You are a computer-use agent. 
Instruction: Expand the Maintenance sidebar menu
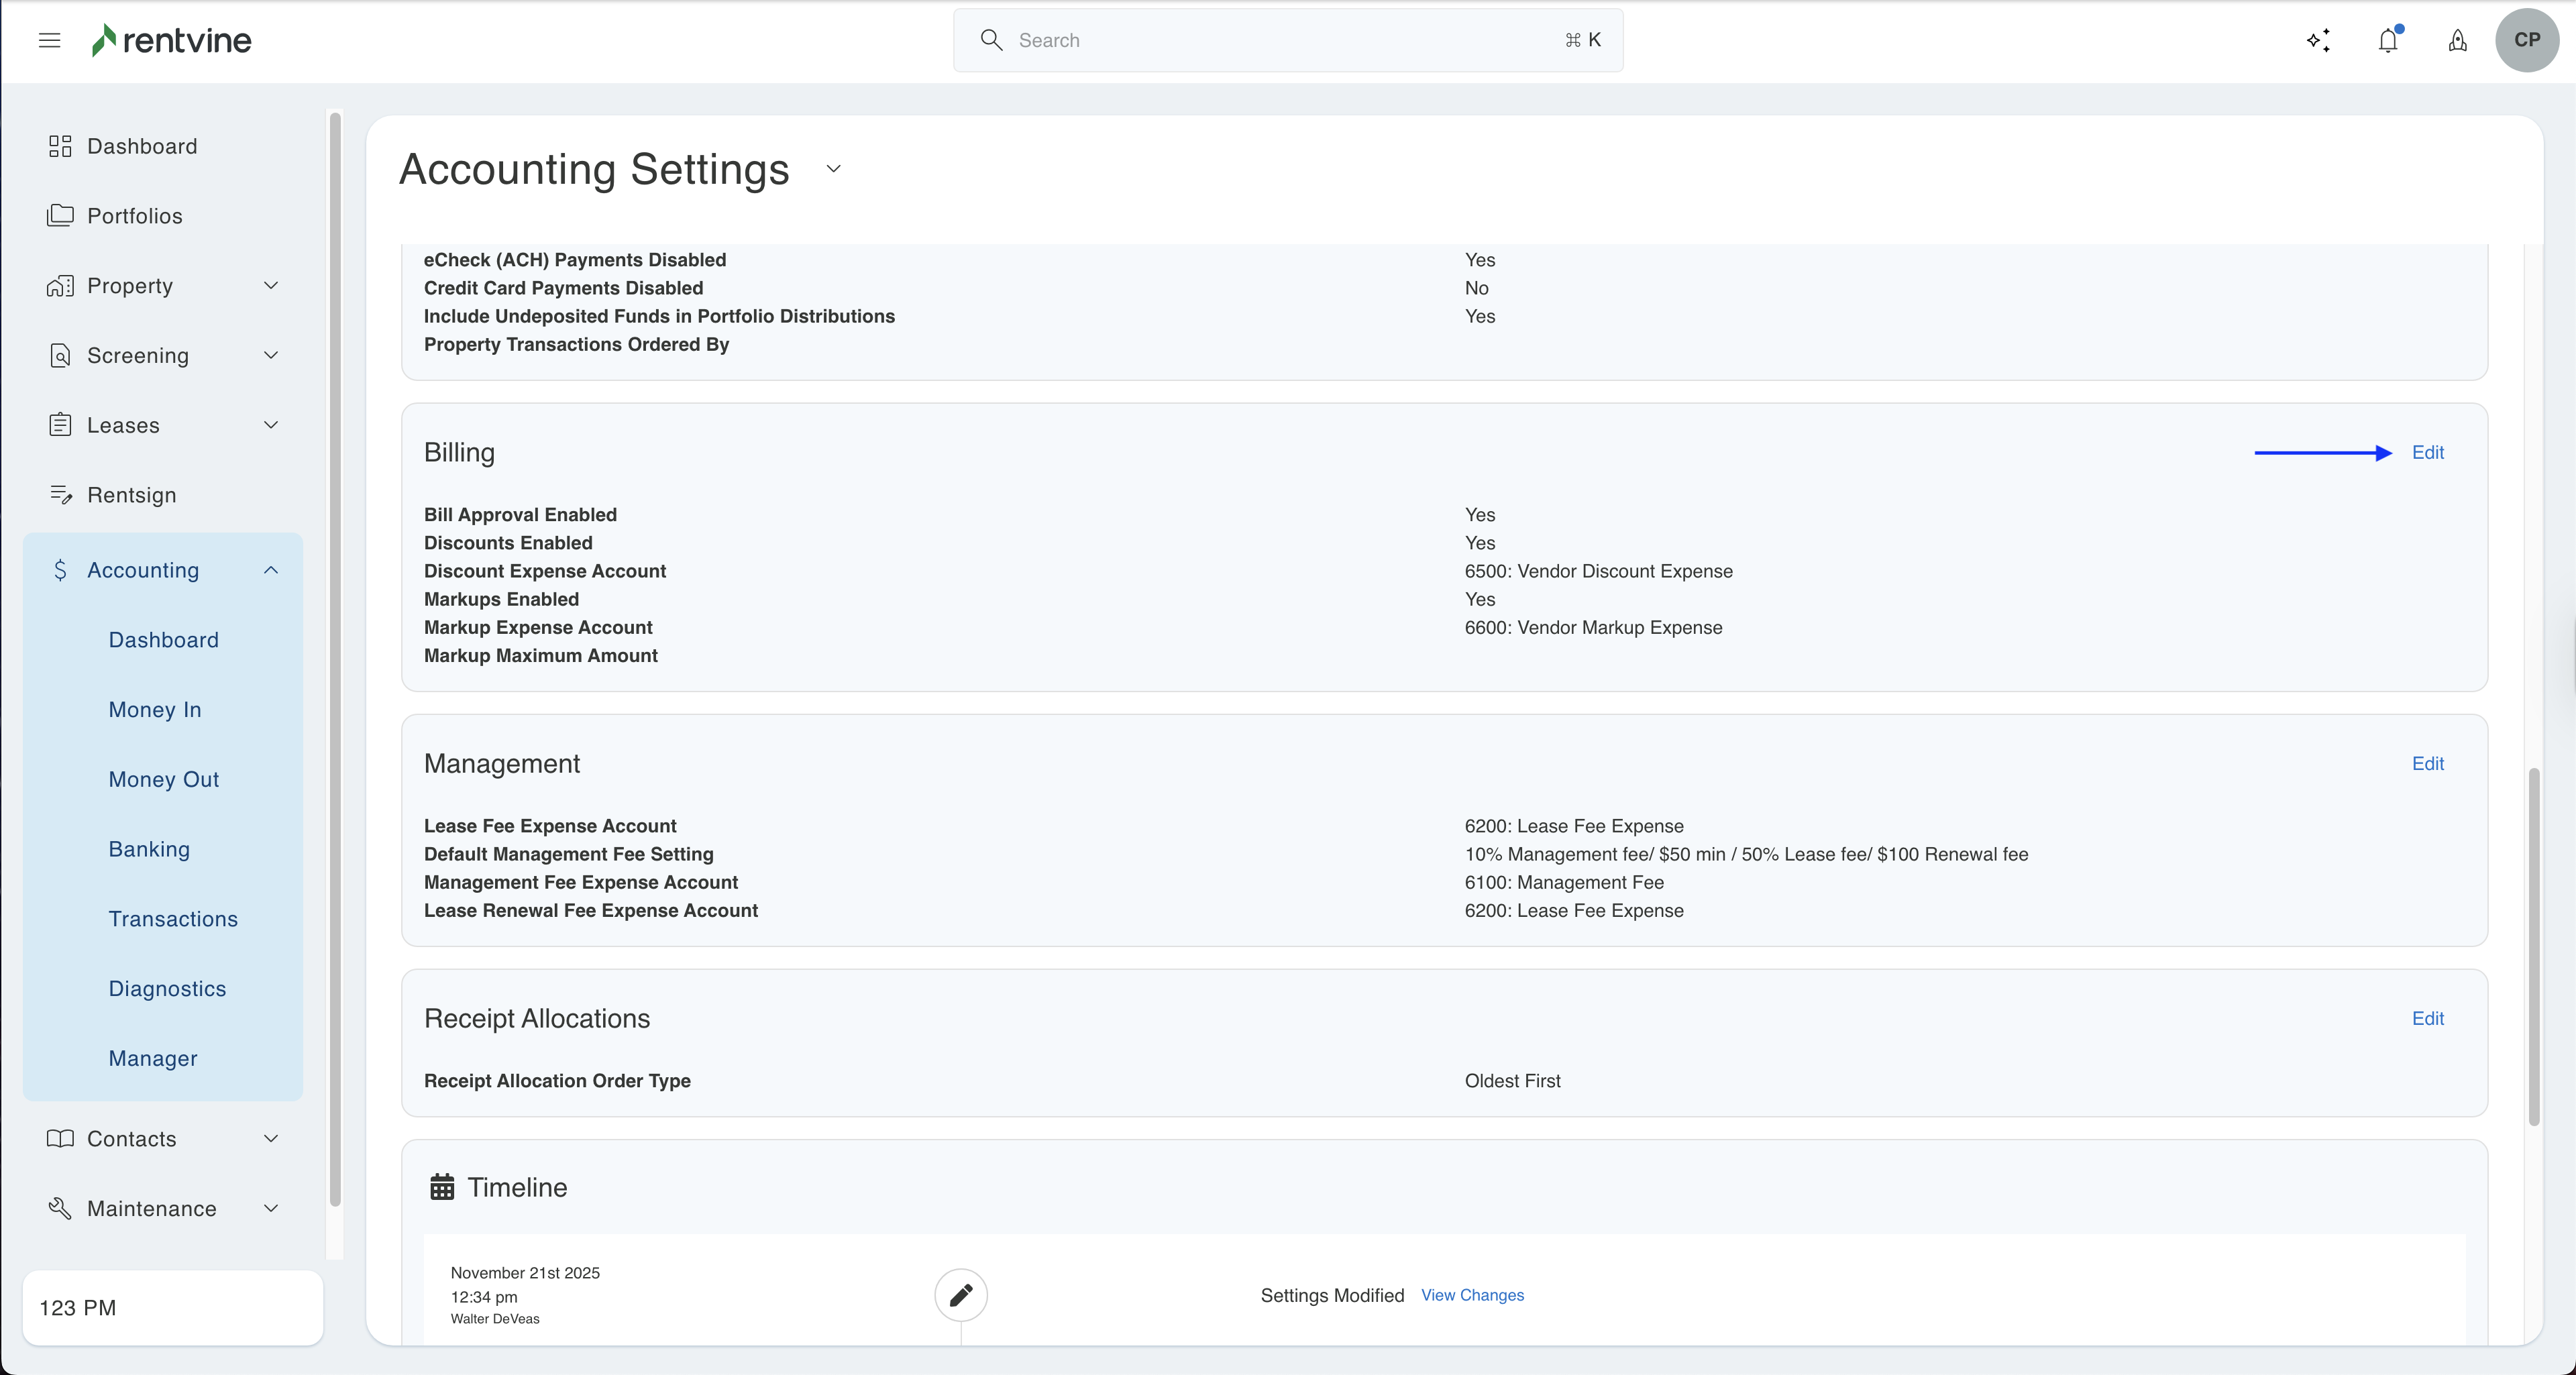[270, 1208]
